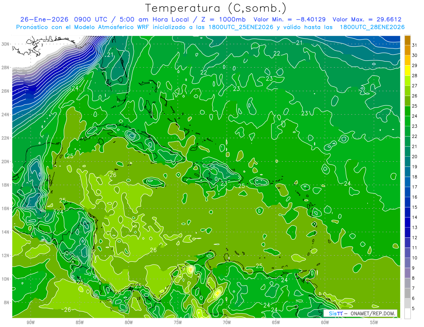The image size is (424, 327).
Task: Click the 85W longitude axis label
Action: [x=79, y=322]
